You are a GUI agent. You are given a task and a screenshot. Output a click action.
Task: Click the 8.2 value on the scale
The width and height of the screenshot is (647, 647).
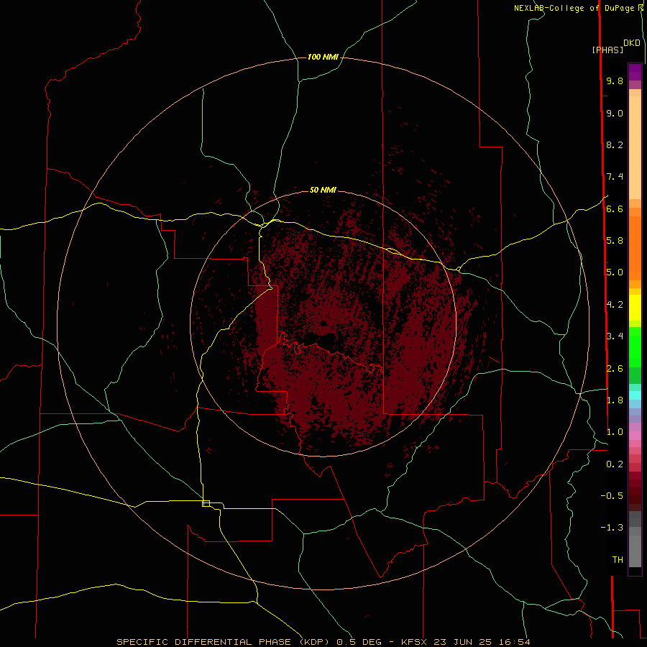coord(615,144)
